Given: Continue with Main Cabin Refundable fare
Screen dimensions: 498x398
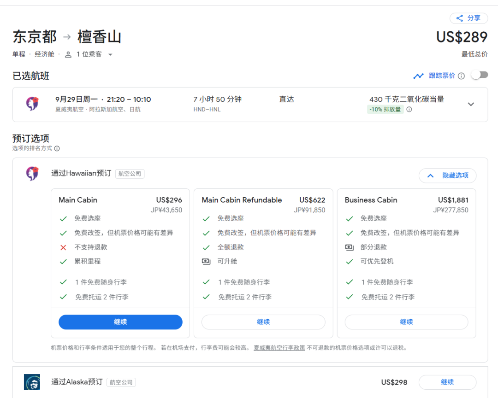Looking at the screenshot, I should [263, 322].
